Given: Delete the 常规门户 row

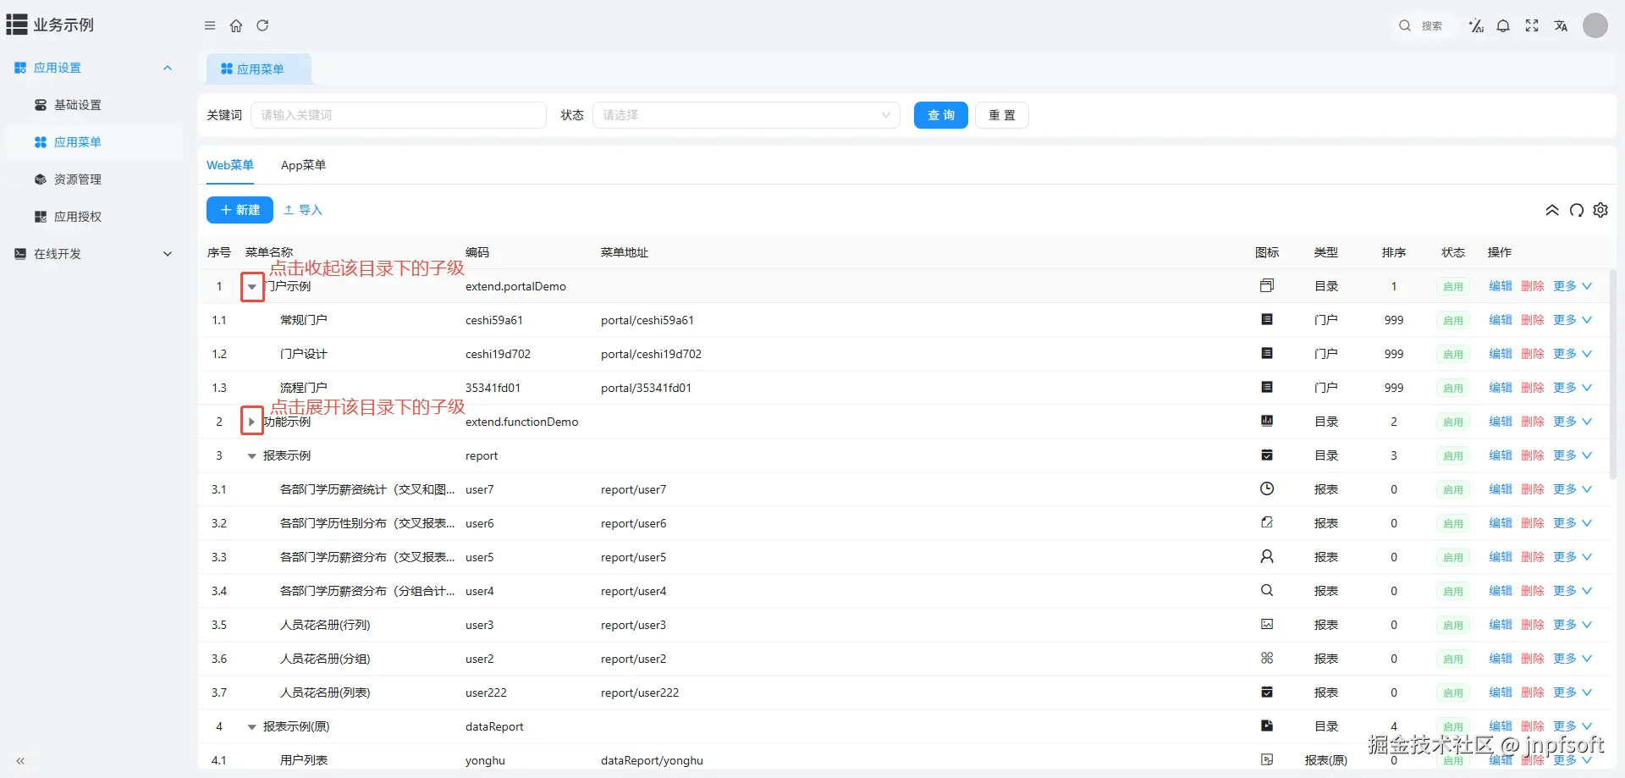Looking at the screenshot, I should click(1533, 320).
